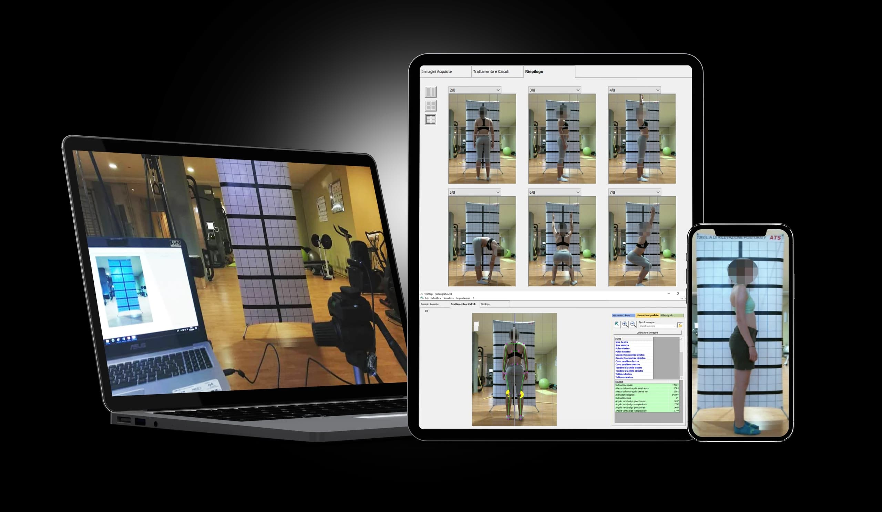The width and height of the screenshot is (882, 512).
Task: Click the forward-bend 5/8 posture thumbnail
Action: pos(482,241)
